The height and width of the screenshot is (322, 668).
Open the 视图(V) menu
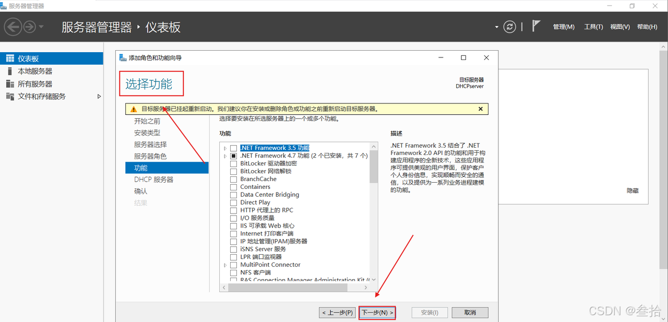[620, 27]
